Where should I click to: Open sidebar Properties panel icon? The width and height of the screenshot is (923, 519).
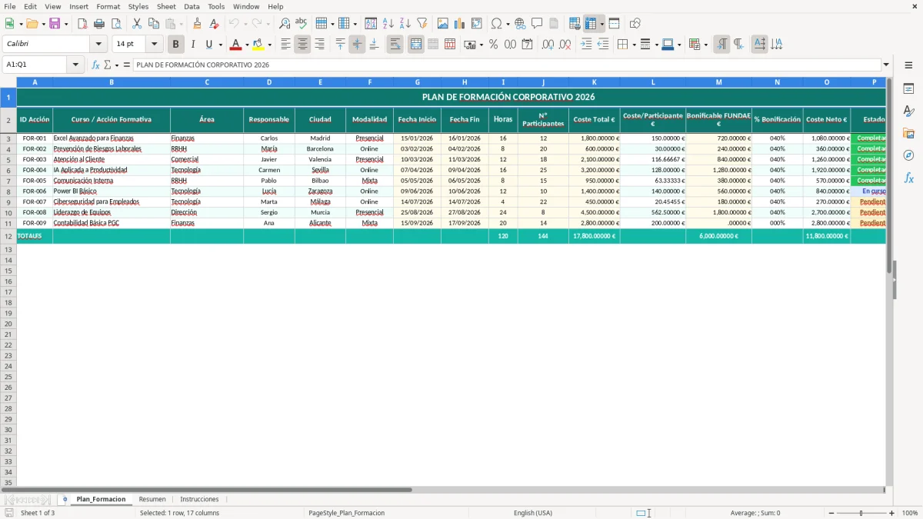(908, 89)
